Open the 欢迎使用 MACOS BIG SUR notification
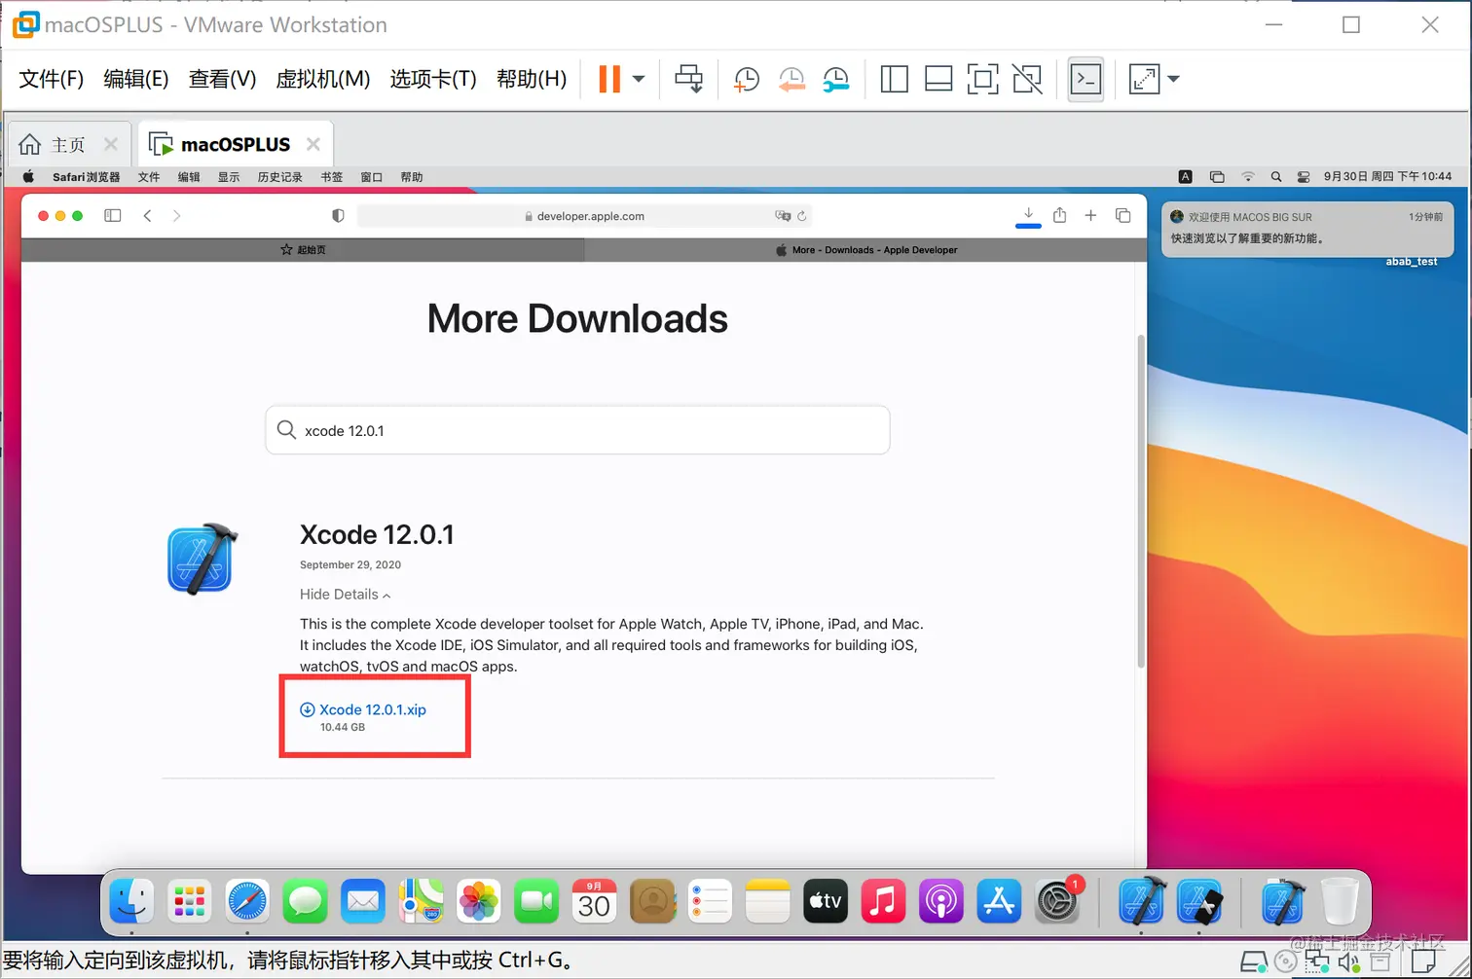This screenshot has width=1472, height=979. (1307, 229)
